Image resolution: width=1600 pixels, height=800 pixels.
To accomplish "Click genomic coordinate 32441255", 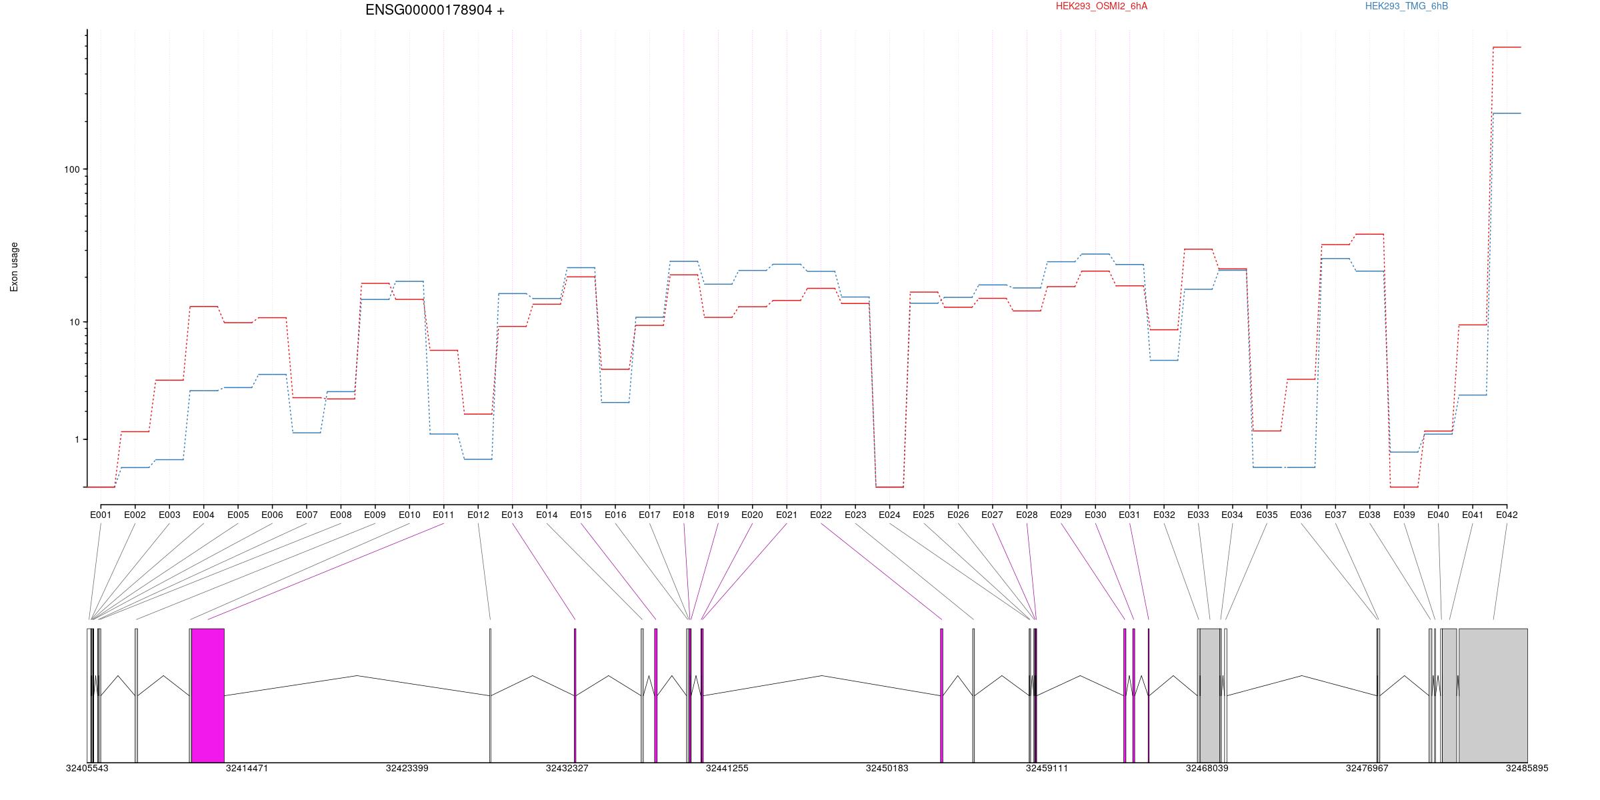I will (727, 768).
